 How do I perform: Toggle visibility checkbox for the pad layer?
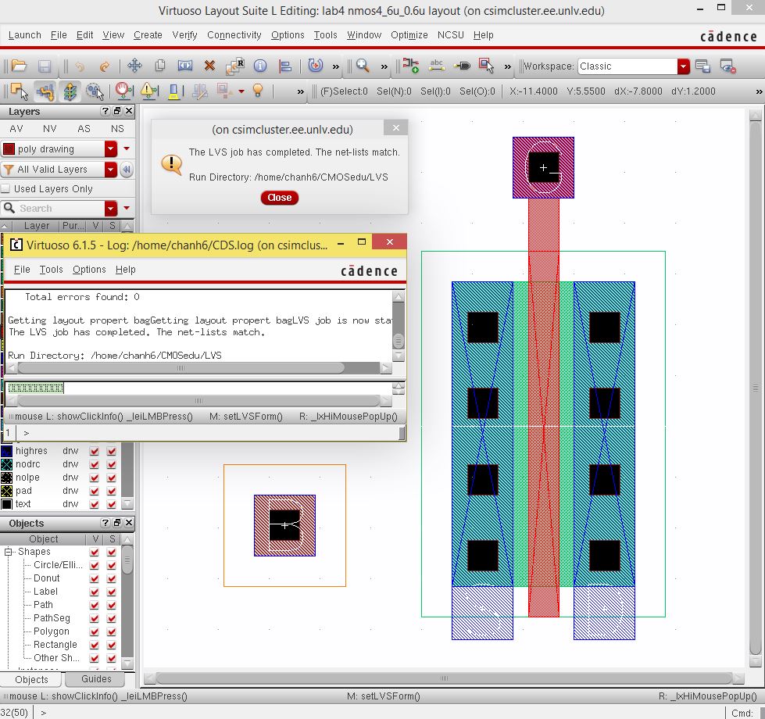(x=95, y=492)
